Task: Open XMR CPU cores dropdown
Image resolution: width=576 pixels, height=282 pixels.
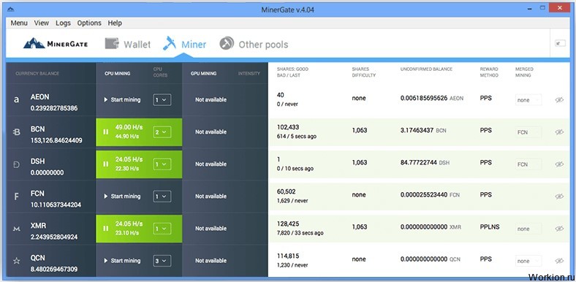Action: pyautogui.click(x=162, y=229)
